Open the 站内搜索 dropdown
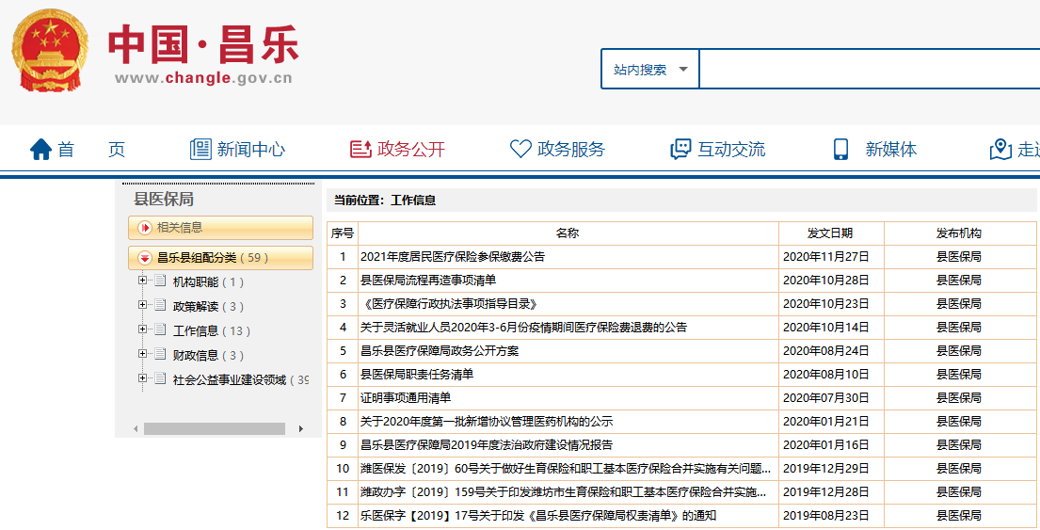This screenshot has width=1040, height=530. point(650,70)
